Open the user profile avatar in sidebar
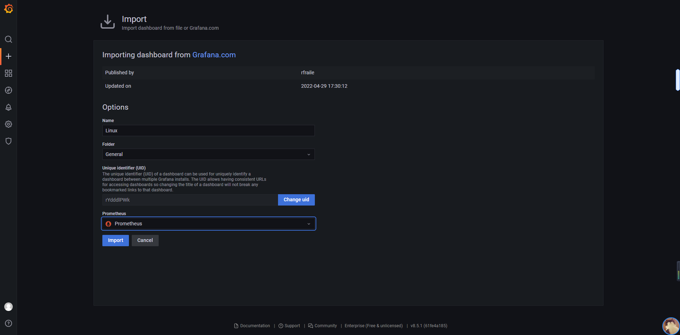Viewport: 680px width, 335px height. [x=8, y=307]
